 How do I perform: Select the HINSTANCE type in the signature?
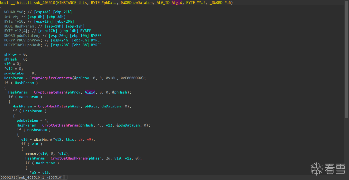point(67,3)
